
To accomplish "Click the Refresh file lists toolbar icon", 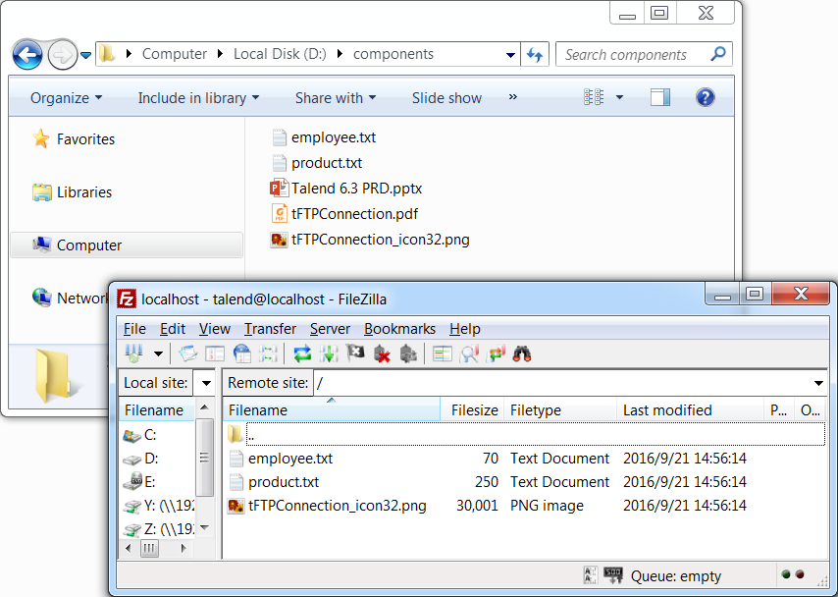I will pyautogui.click(x=303, y=353).
